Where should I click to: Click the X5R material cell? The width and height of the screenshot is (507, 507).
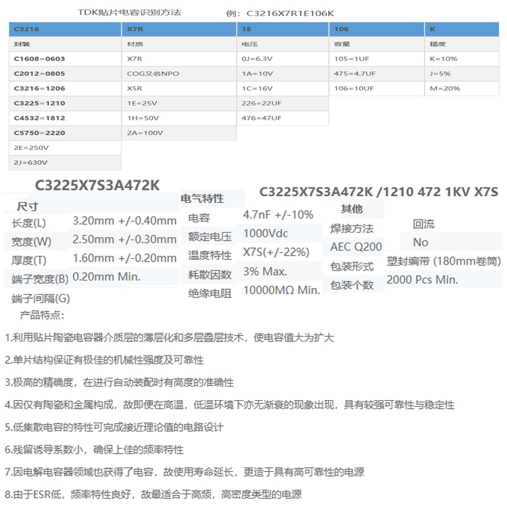click(179, 89)
